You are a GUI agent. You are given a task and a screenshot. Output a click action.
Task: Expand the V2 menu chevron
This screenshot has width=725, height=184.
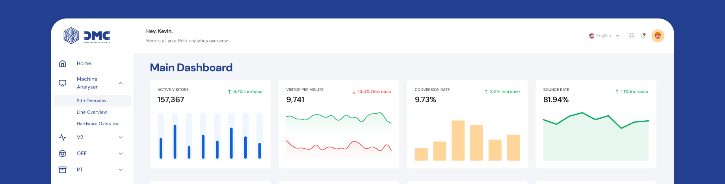tap(121, 137)
